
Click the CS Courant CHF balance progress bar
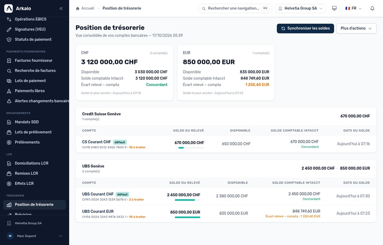click(191, 148)
